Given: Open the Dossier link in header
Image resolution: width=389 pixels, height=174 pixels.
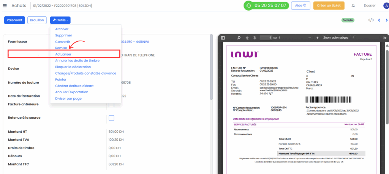Looking at the screenshot, I should 370,5.
